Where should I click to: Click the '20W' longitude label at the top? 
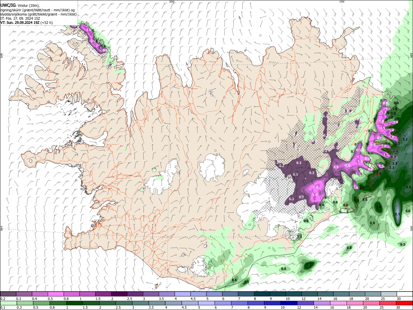click(x=172, y=2)
